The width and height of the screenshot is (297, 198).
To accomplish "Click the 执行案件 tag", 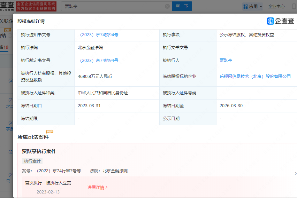I will [32, 161].
